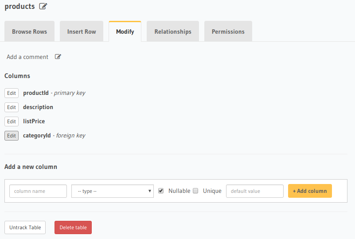Click the edit icon beside Add a comment

(x=58, y=57)
